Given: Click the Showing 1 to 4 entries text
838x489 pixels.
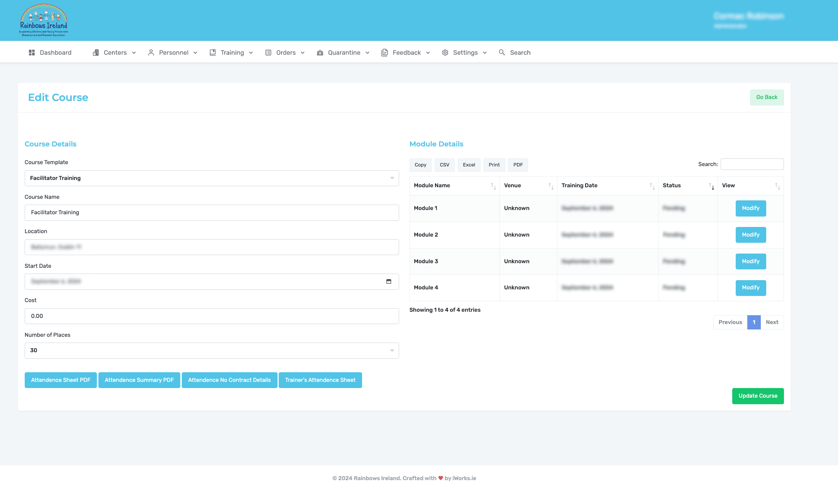Looking at the screenshot, I should pyautogui.click(x=445, y=310).
